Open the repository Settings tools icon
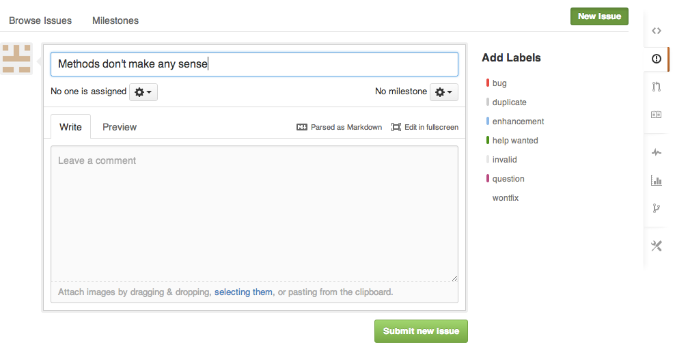 [x=657, y=246]
